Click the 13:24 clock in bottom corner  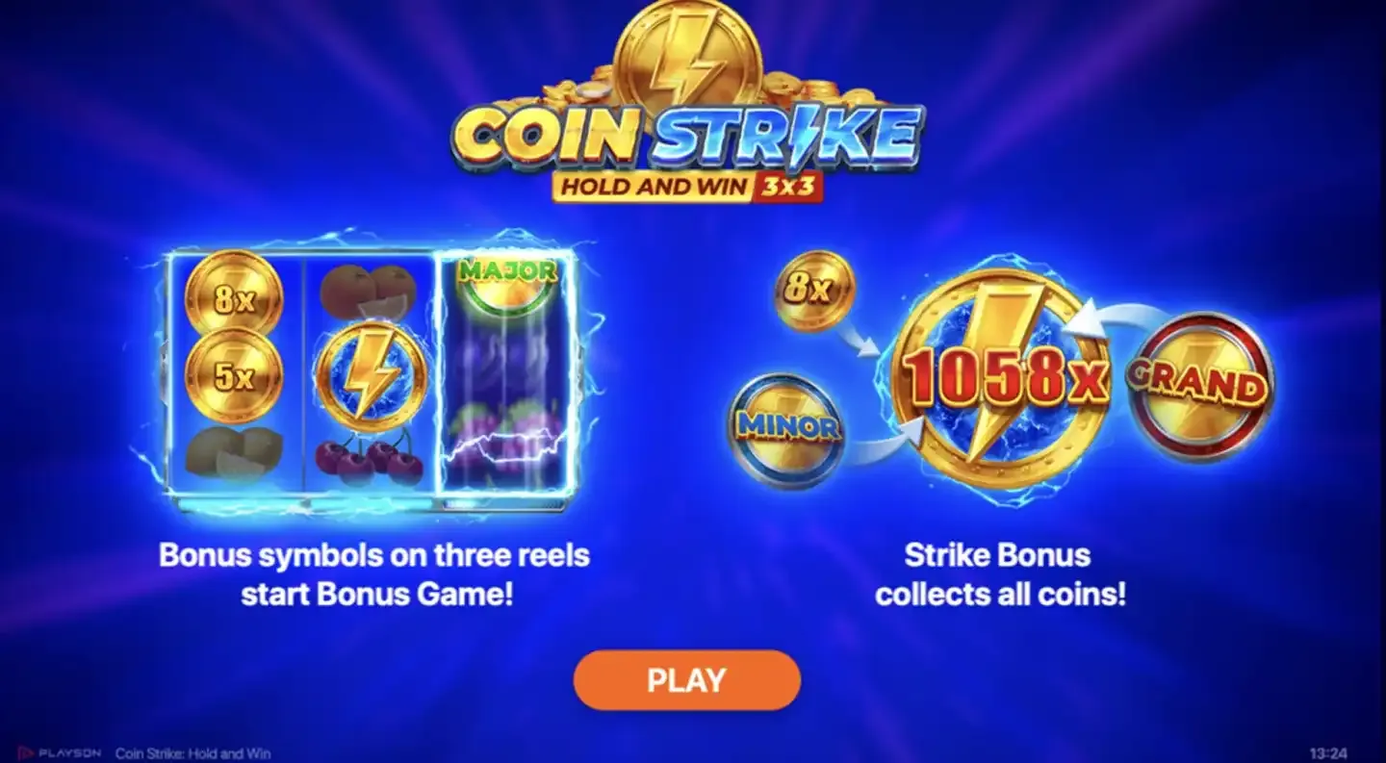1328,753
